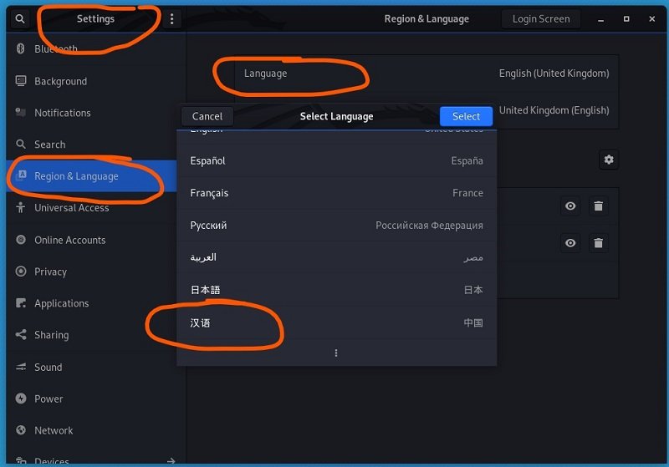
Task: Click the first eye preview icon
Action: (570, 206)
